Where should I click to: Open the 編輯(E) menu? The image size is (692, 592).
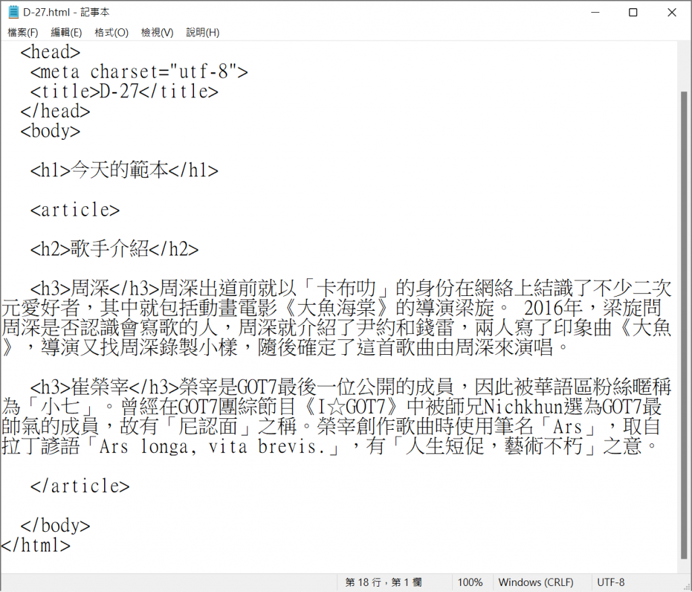(x=66, y=32)
